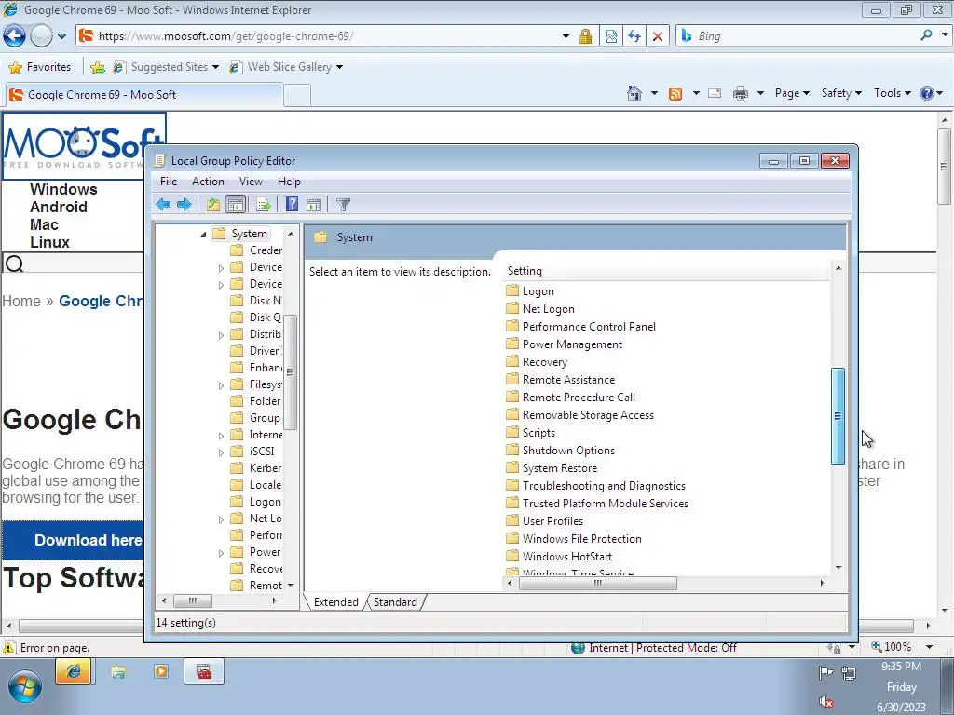This screenshot has width=954, height=715.
Task: Open the Suggested Sites dropdown
Action: pos(215,67)
